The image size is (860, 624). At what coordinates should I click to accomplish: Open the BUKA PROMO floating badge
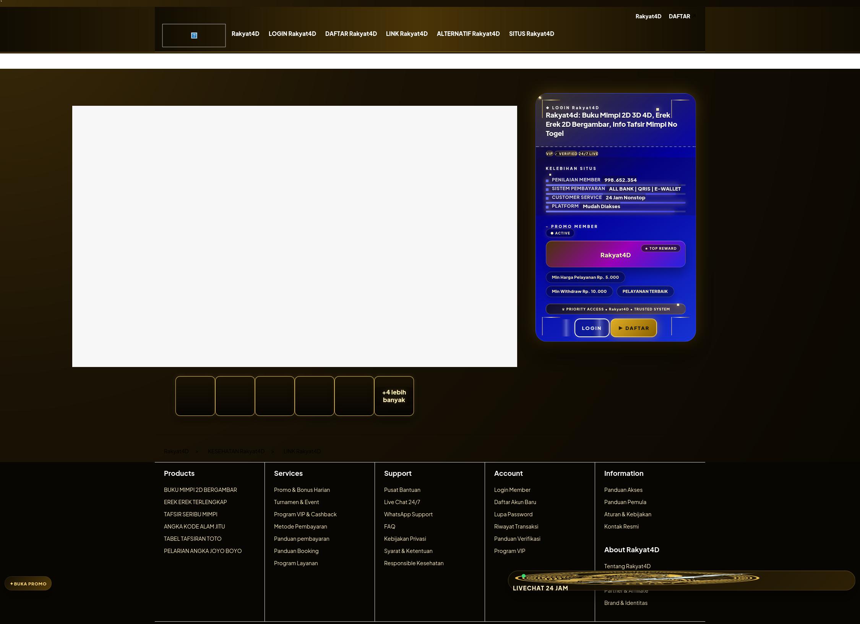[x=28, y=584]
